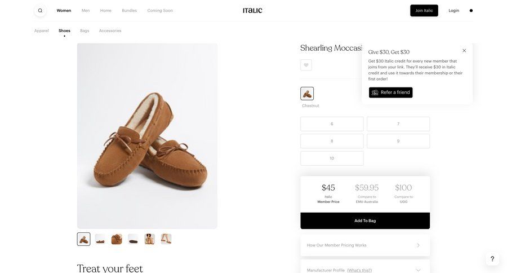The width and height of the screenshot is (507, 273).
Task: Open the search magnifier icon
Action: point(40,11)
